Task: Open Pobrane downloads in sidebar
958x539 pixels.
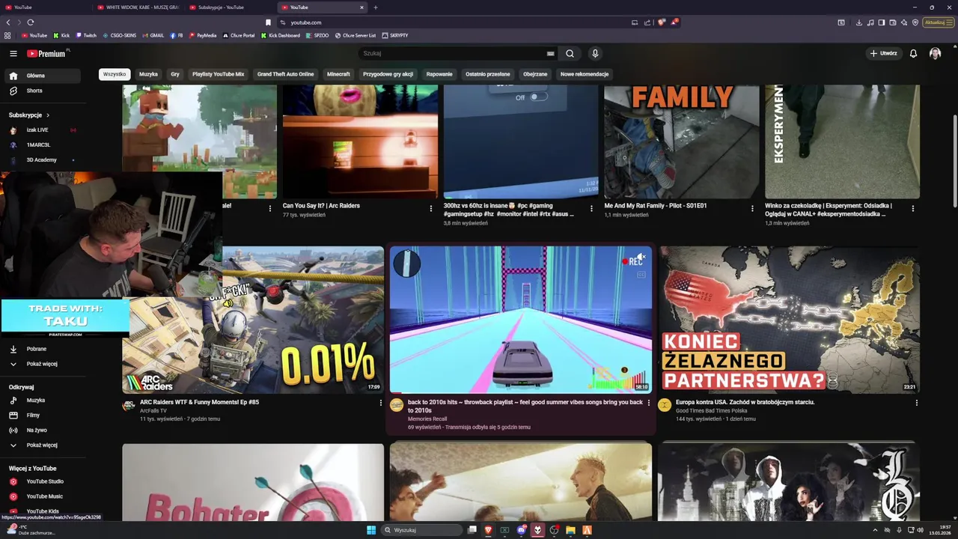Action: [x=44, y=349]
